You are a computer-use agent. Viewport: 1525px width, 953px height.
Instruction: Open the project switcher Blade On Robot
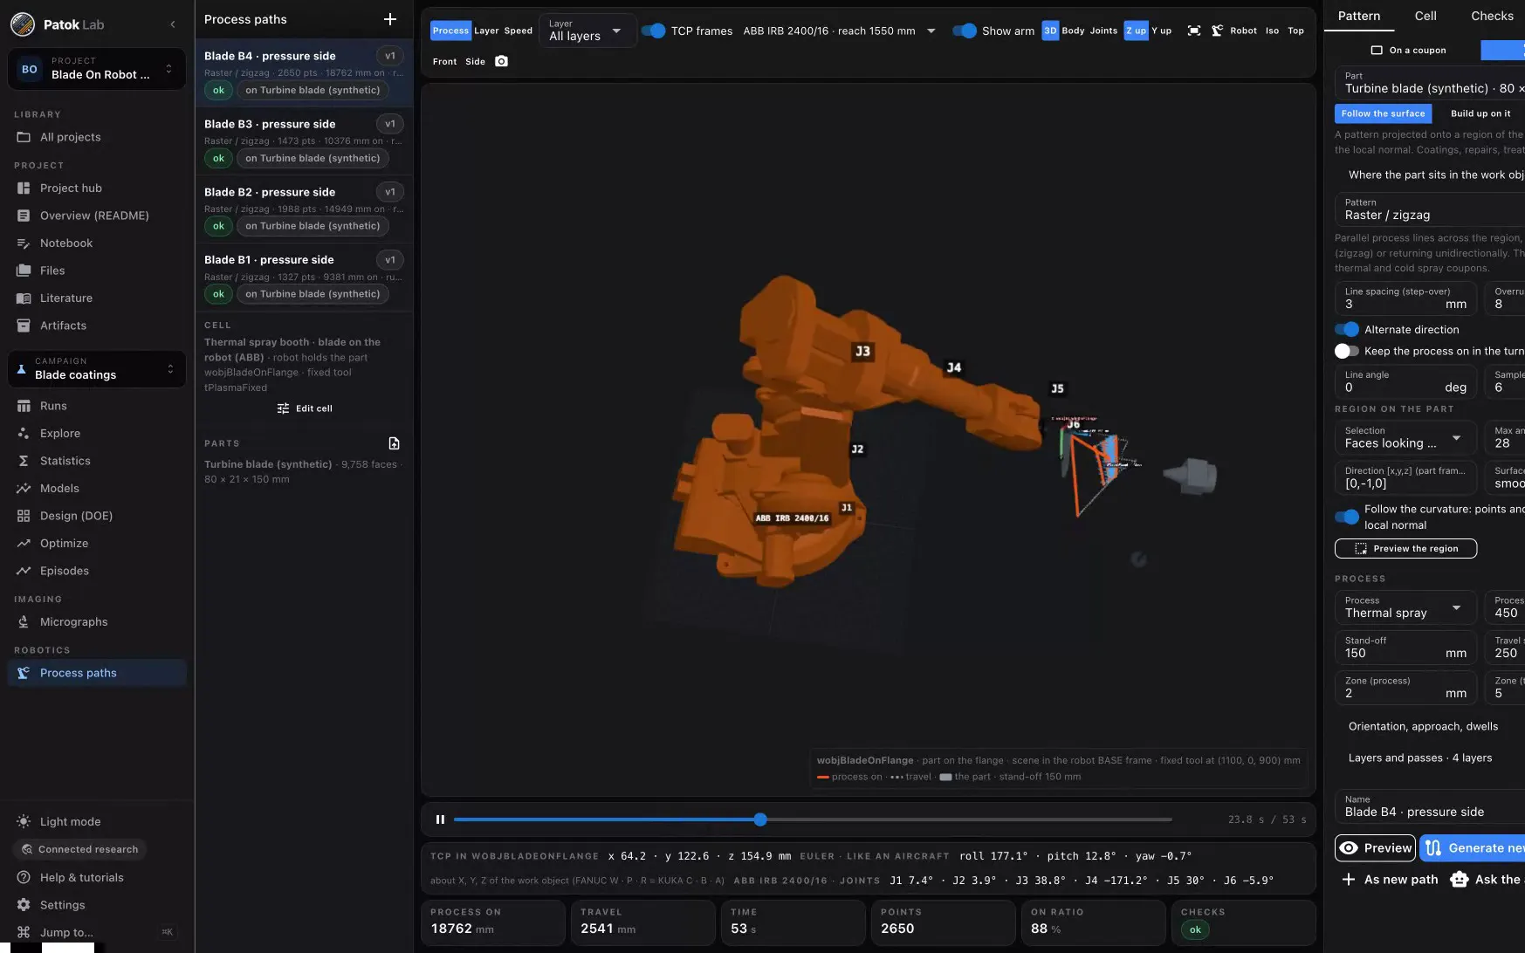97,69
